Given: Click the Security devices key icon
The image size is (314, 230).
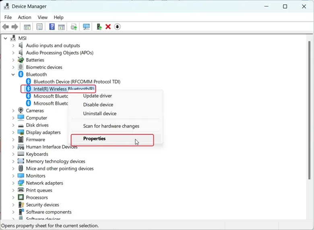Looking at the screenshot, I should [21, 204].
